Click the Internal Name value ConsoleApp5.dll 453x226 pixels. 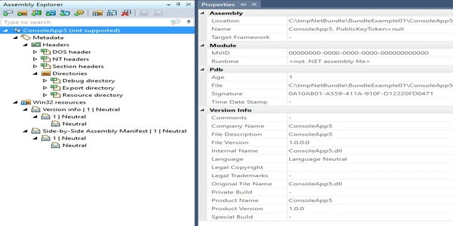(x=315, y=151)
